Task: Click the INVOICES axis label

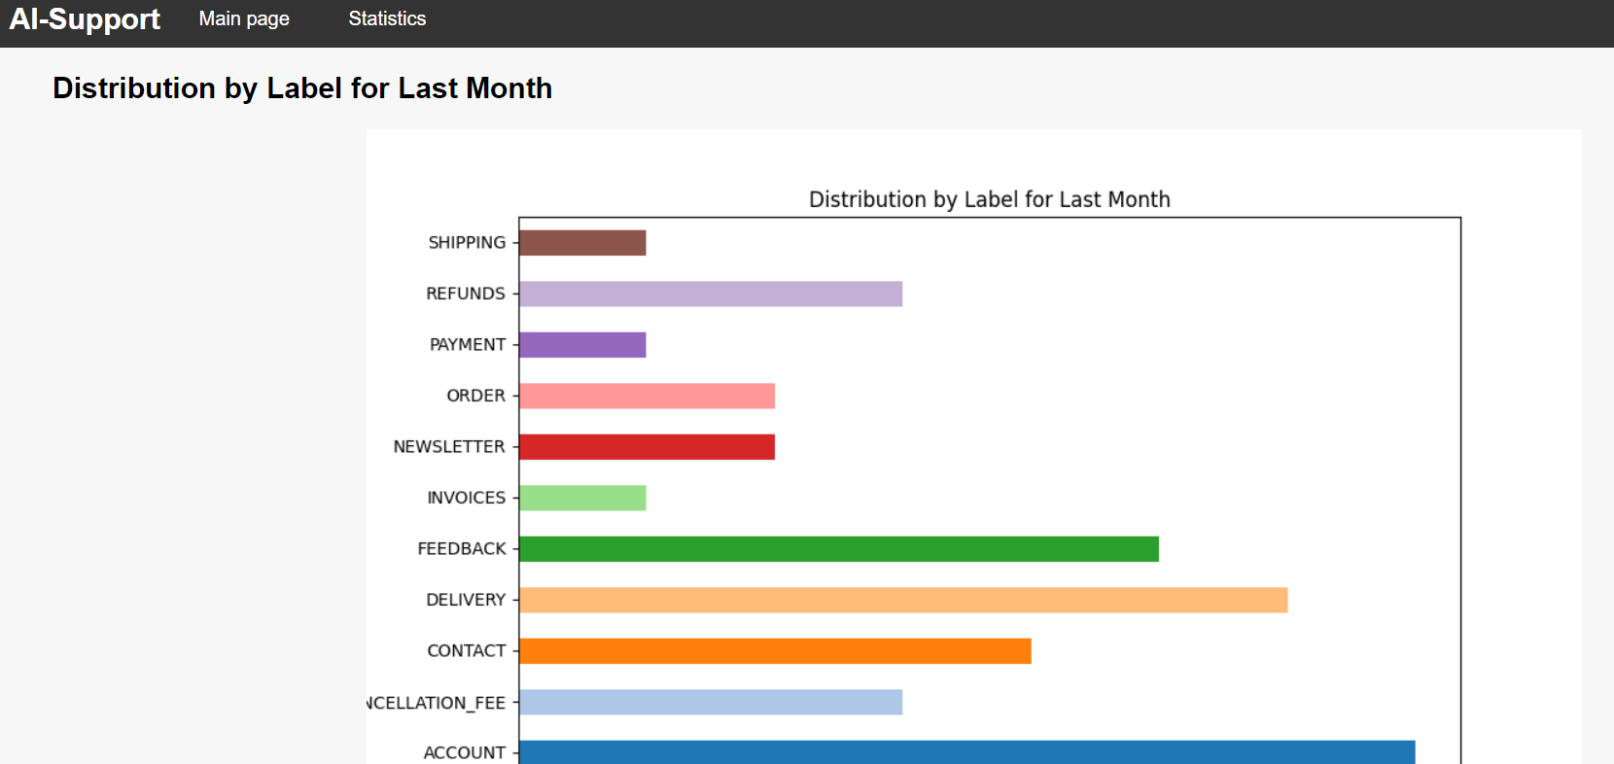Action: 467,498
